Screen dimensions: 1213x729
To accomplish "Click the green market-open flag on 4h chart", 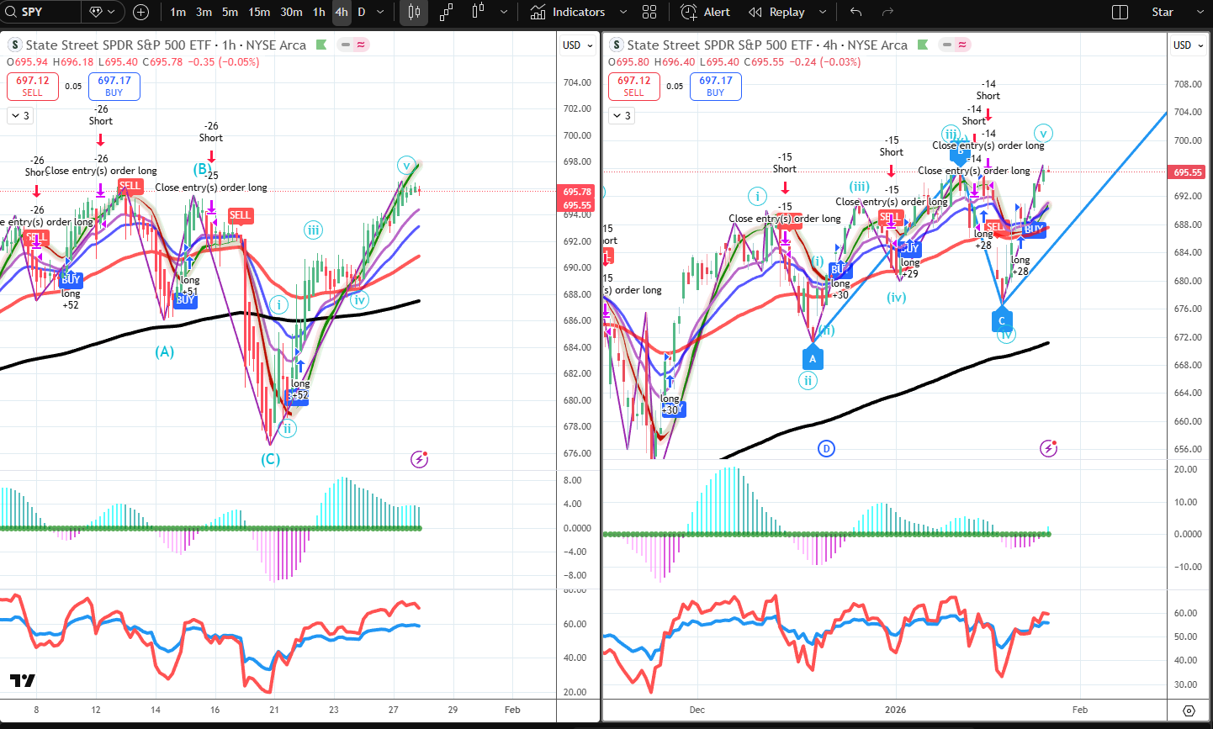I will (923, 45).
